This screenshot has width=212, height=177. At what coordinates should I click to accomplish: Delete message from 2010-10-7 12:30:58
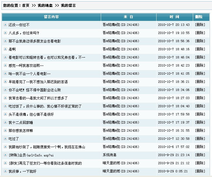tap(200, 139)
